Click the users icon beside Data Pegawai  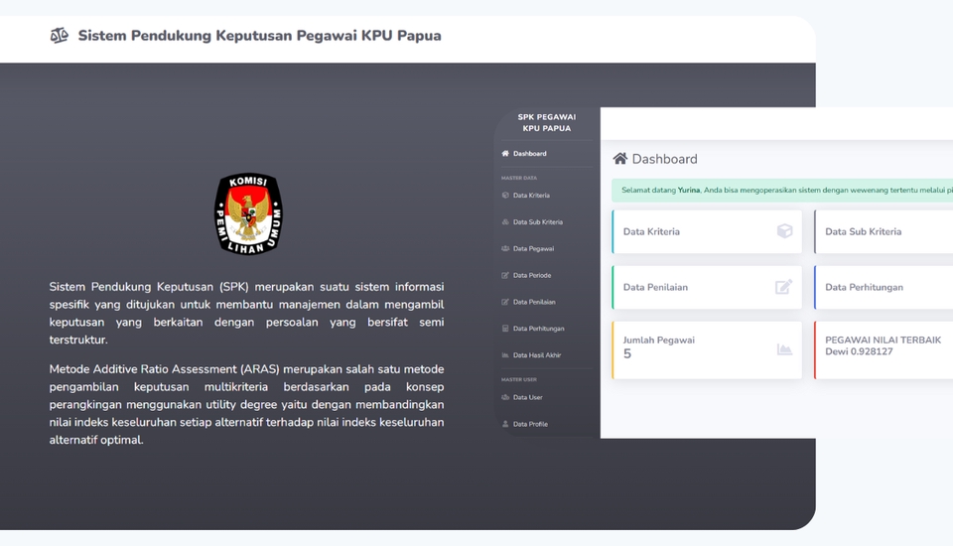[505, 249]
